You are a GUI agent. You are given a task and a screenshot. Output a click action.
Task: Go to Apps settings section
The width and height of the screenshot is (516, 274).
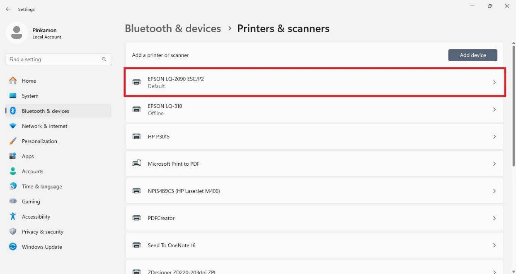[28, 156]
